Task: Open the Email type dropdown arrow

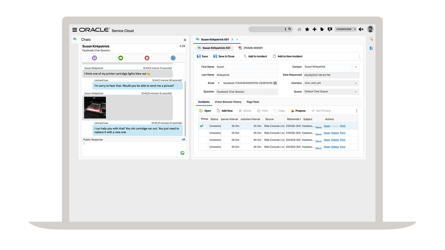Action: 219,83
